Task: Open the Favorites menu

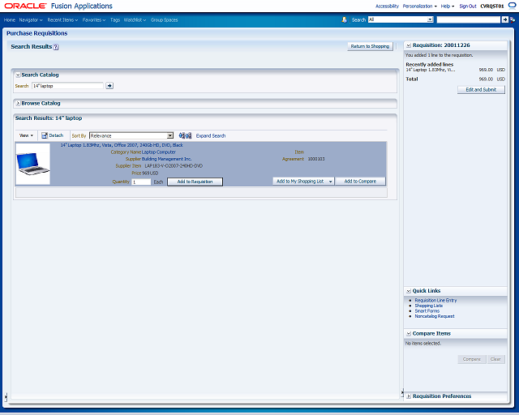Action: [x=94, y=19]
